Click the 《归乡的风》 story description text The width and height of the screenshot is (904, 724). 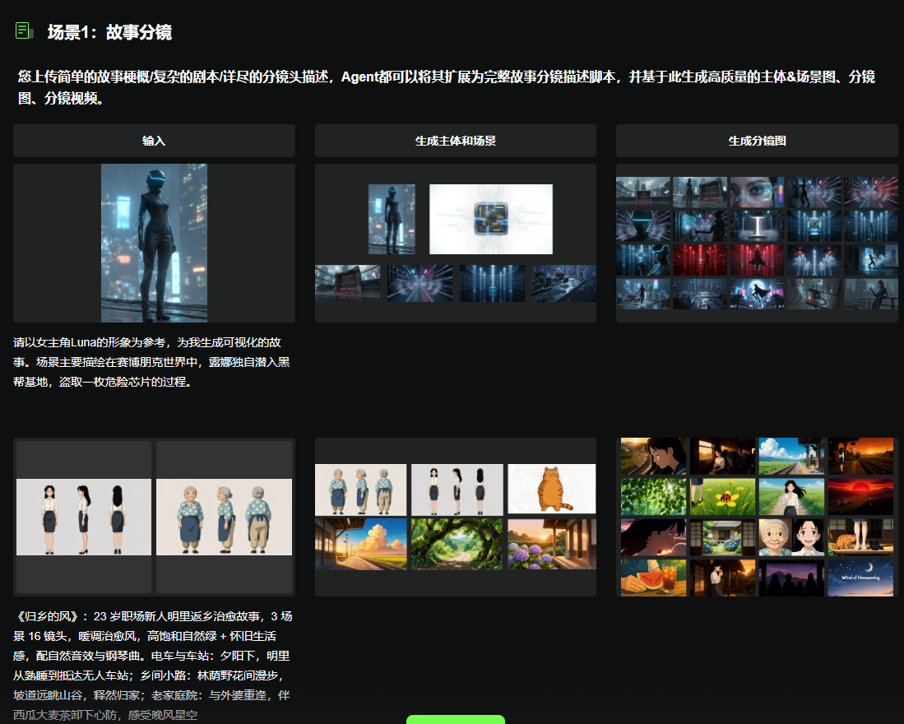(152, 665)
